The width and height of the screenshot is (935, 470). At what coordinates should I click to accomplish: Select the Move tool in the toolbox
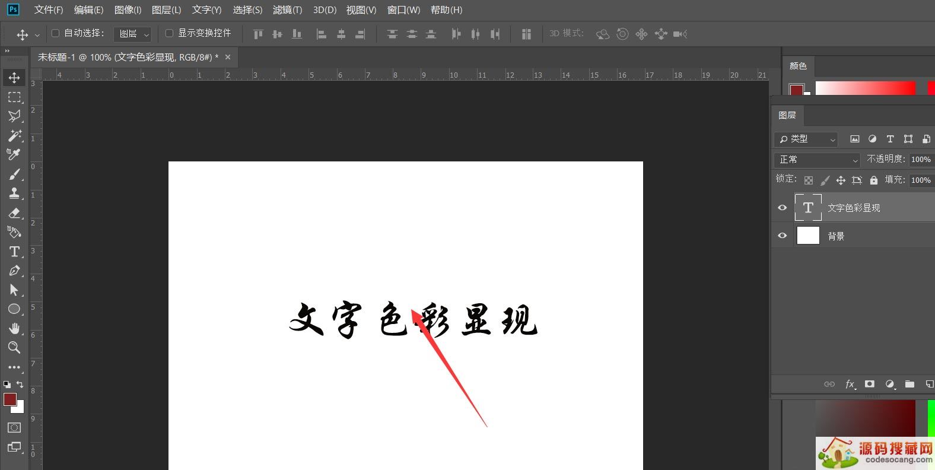14,78
